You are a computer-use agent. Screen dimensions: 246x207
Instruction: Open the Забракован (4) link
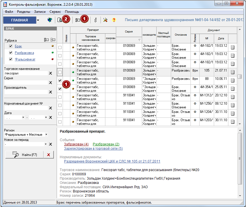(76, 144)
